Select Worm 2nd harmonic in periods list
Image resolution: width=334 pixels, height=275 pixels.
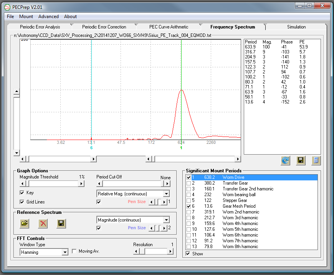click(x=240, y=212)
